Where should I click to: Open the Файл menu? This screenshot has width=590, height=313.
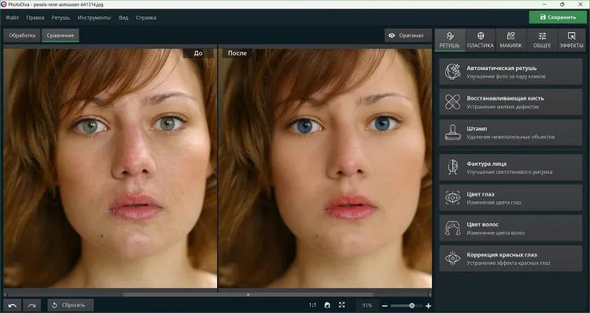(12, 17)
